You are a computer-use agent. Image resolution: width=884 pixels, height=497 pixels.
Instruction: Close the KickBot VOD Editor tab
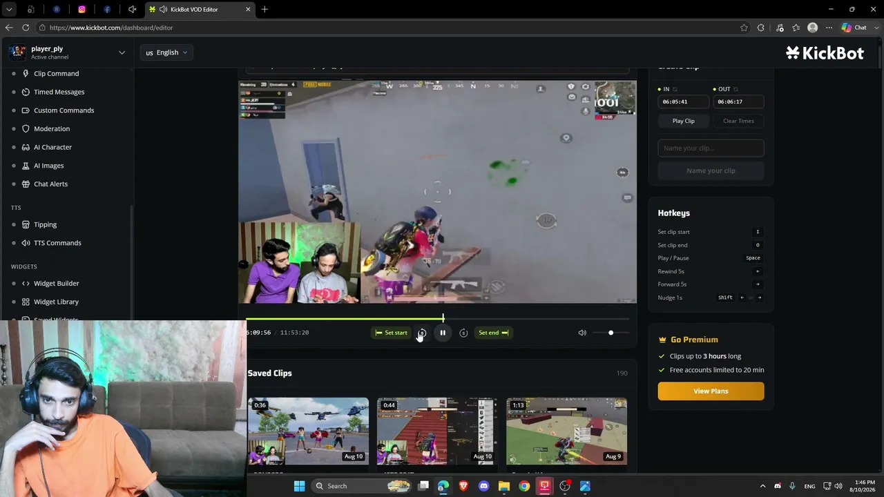tap(248, 9)
